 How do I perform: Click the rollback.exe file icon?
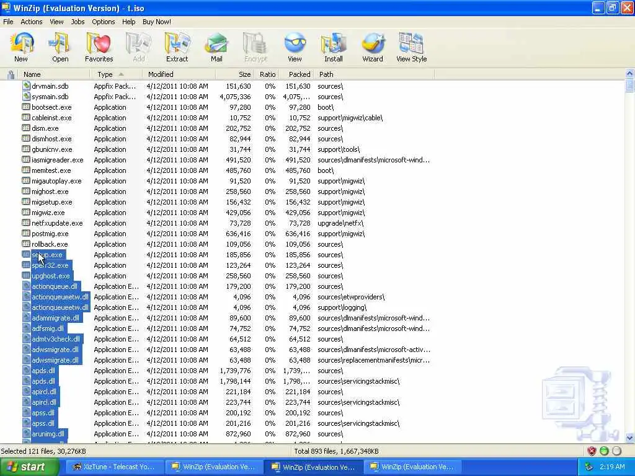26,244
